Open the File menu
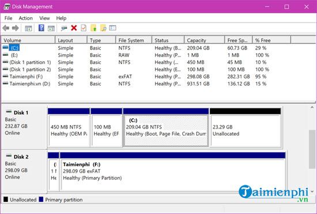This screenshot has height=214, width=317. coord(8,18)
